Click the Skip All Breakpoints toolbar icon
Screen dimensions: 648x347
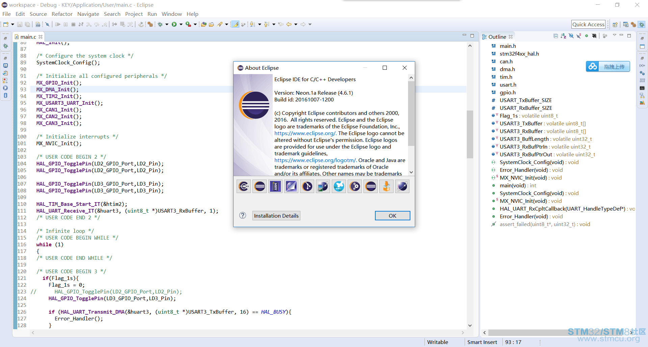click(x=48, y=24)
